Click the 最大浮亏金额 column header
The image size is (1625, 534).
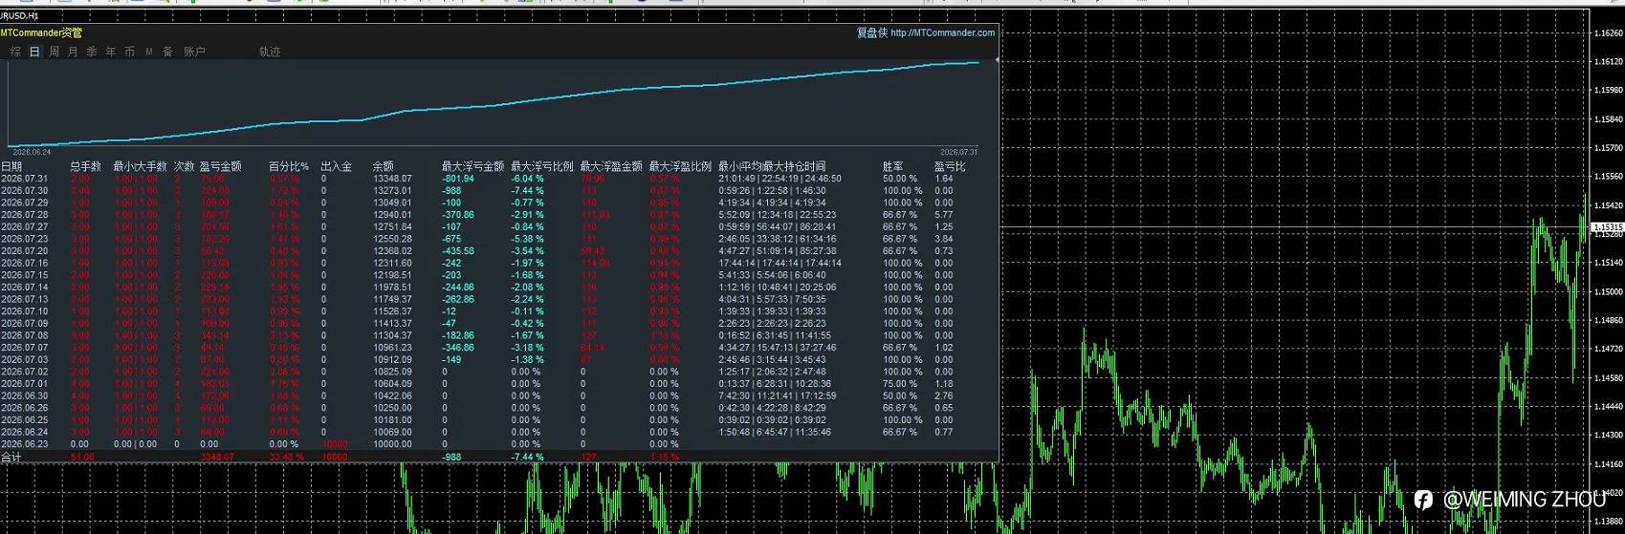pyautogui.click(x=472, y=166)
